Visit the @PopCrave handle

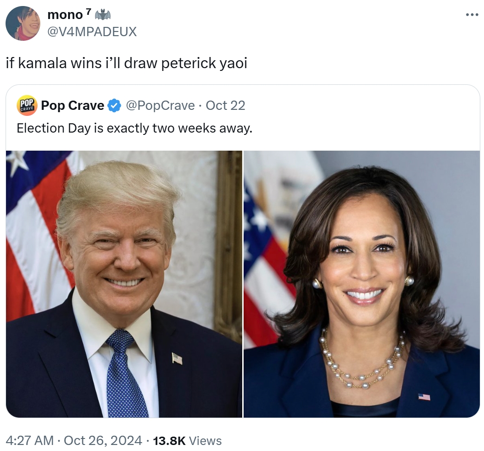point(160,106)
